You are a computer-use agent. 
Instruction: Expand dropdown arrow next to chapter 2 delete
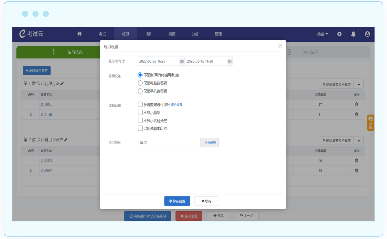359,141
